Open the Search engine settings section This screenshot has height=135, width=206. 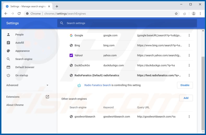tap(24, 59)
